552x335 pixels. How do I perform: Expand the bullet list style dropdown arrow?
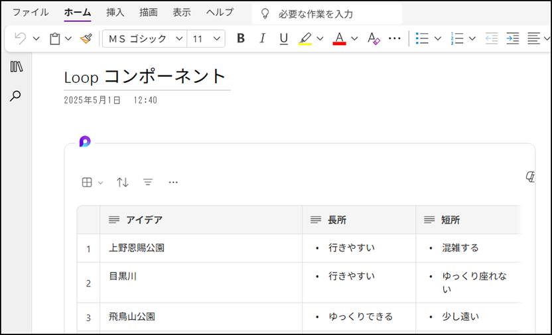pyautogui.click(x=438, y=38)
